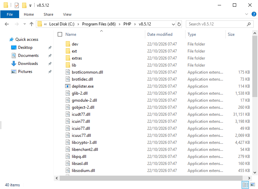Switch to the Details view layout icon

click(x=245, y=185)
